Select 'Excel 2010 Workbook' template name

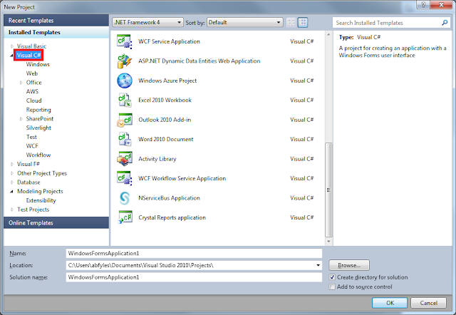tap(165, 100)
